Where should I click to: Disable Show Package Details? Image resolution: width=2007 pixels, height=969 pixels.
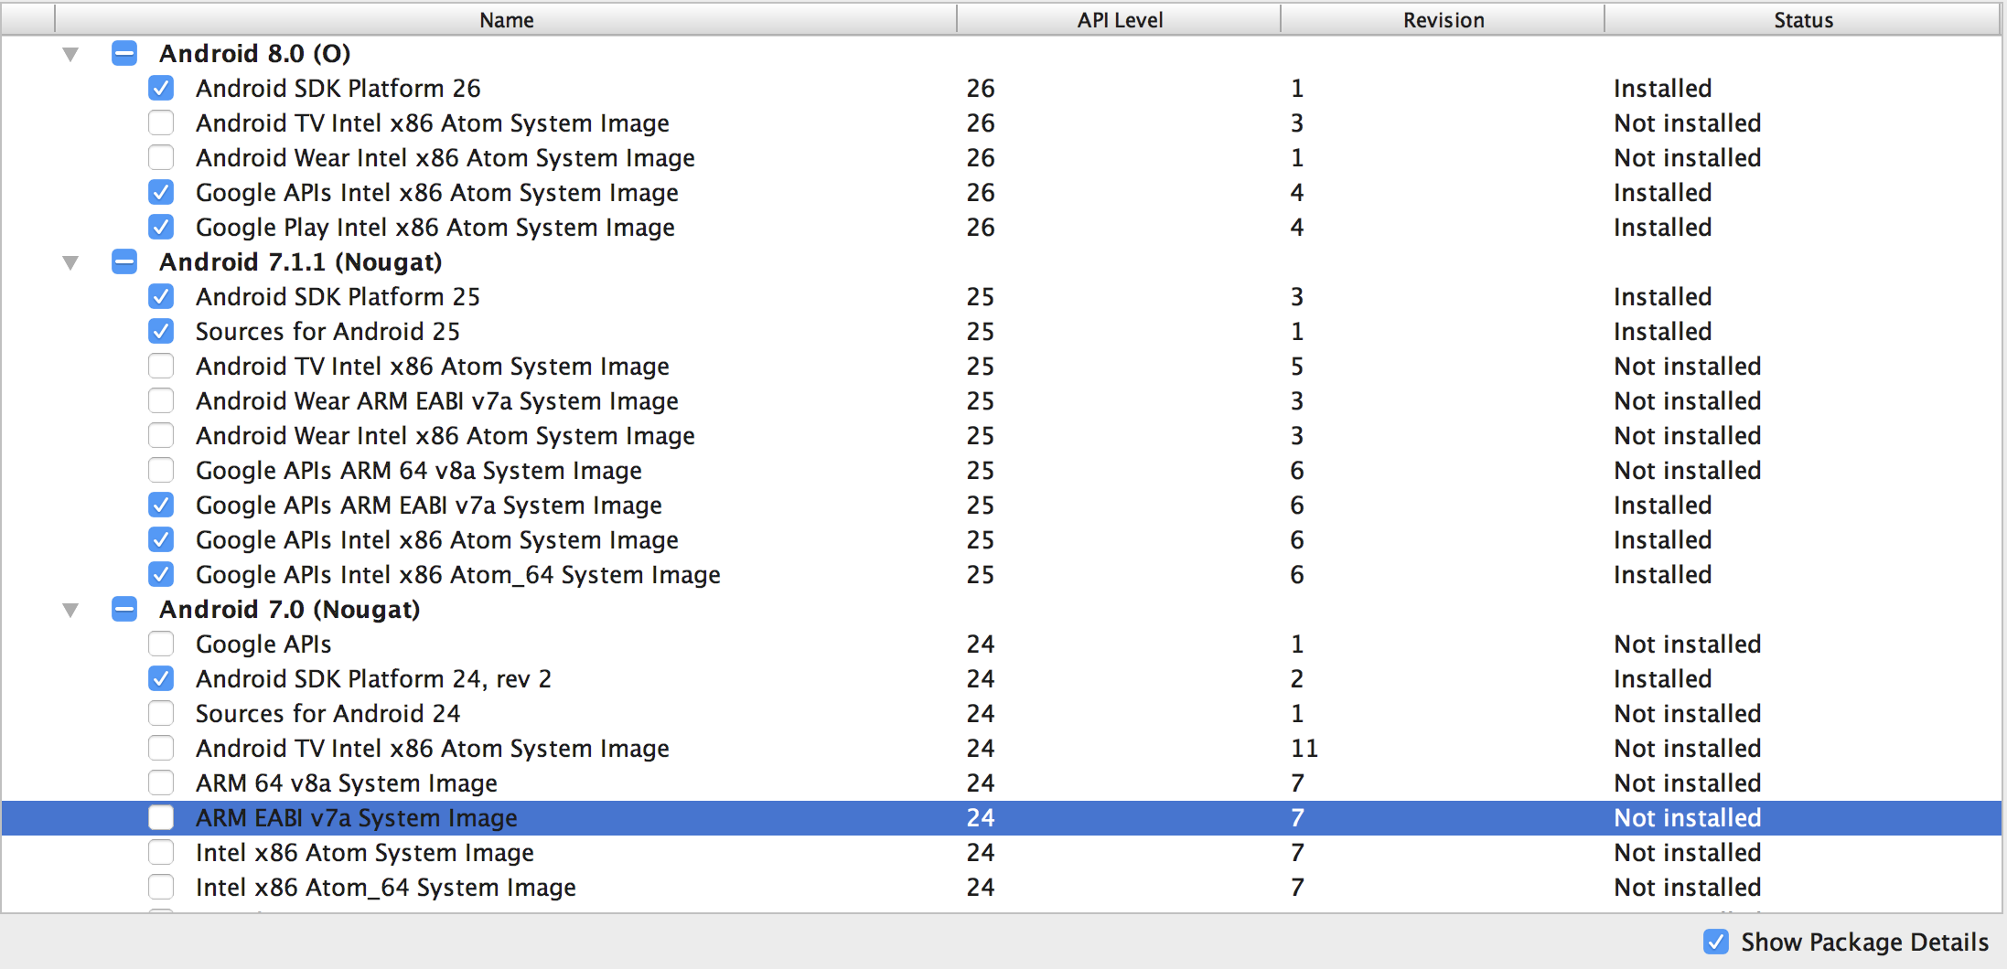click(1716, 942)
